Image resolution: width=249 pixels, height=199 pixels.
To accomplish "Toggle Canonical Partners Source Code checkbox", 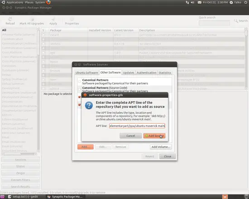I will pos(79,89).
